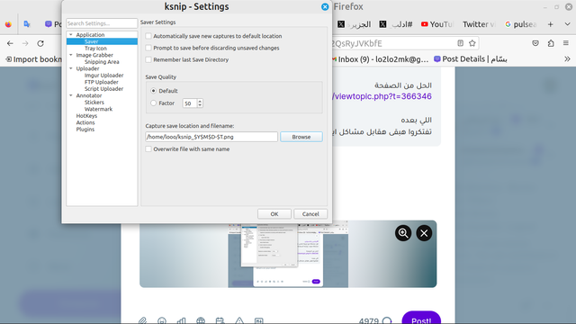Image resolution: width=576 pixels, height=324 pixels.
Task: Open Stickers settings
Action: click(94, 103)
